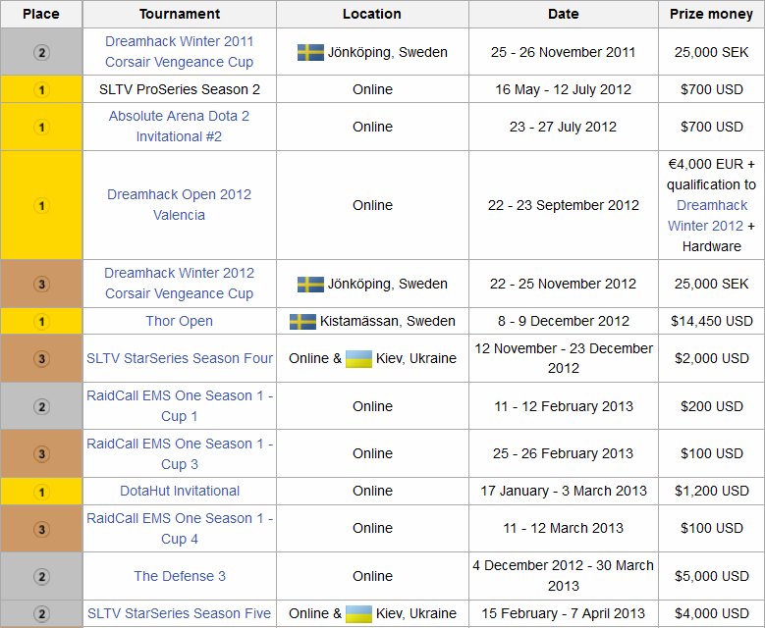The image size is (765, 628).
Task: Click date 22 - 23 September 2012
Action: [564, 205]
